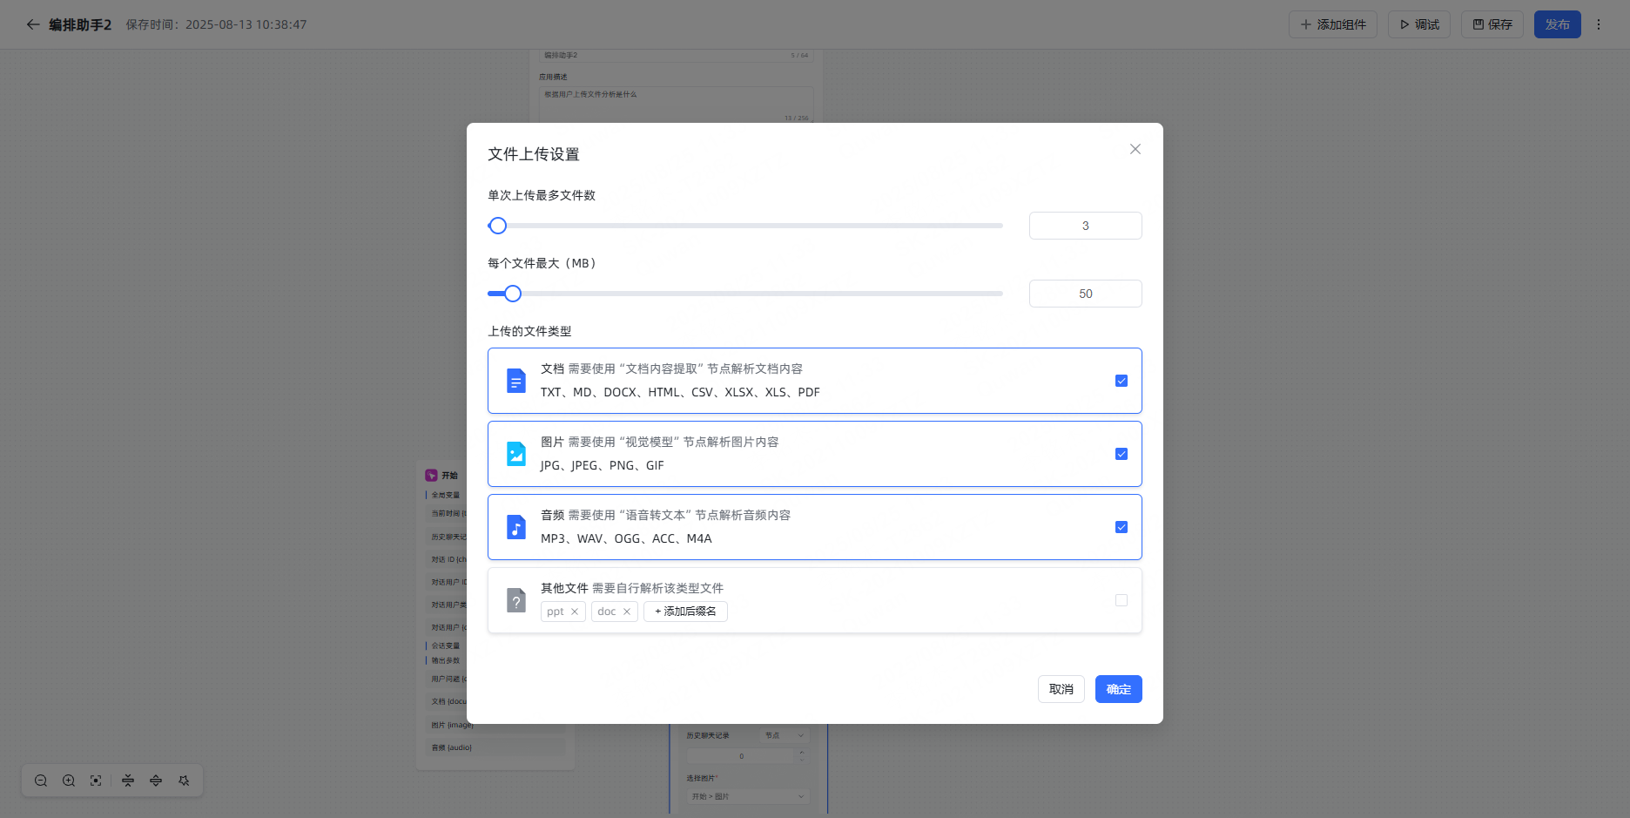
Task: Click the max file count field showing 3
Action: click(1086, 226)
